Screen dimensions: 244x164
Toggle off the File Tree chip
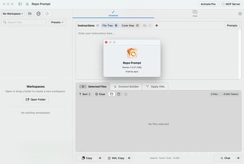(x=116, y=26)
